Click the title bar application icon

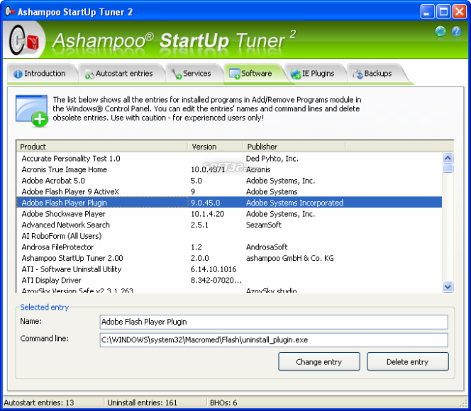(x=10, y=11)
